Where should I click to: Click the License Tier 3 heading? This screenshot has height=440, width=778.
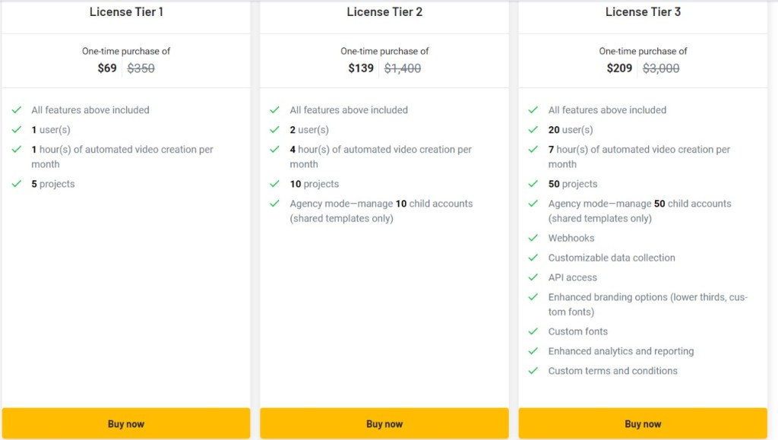pos(643,11)
